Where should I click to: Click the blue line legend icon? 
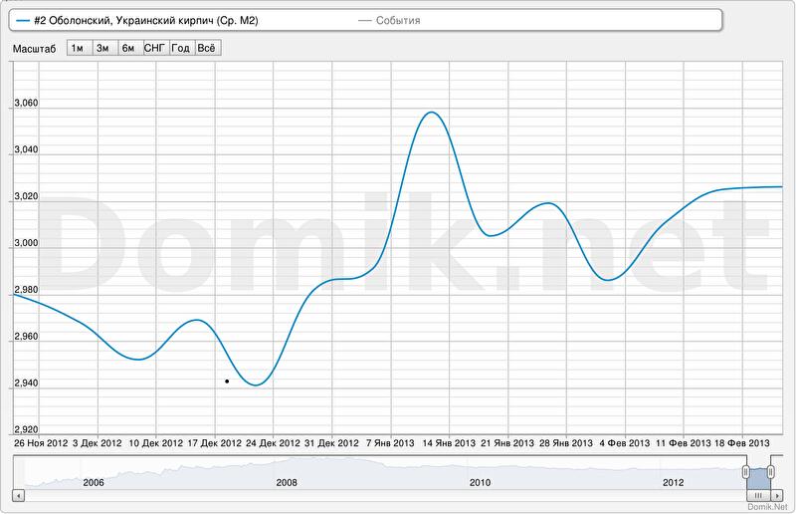point(23,20)
